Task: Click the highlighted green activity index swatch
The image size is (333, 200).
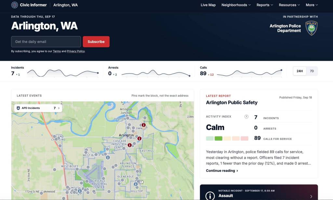Action: pyautogui.click(x=218, y=138)
